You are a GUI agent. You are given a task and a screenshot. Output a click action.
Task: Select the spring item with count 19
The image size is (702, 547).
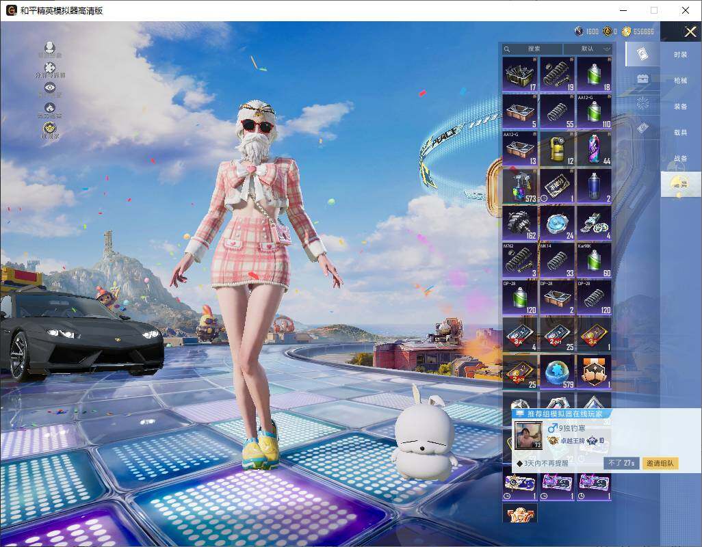(557, 75)
